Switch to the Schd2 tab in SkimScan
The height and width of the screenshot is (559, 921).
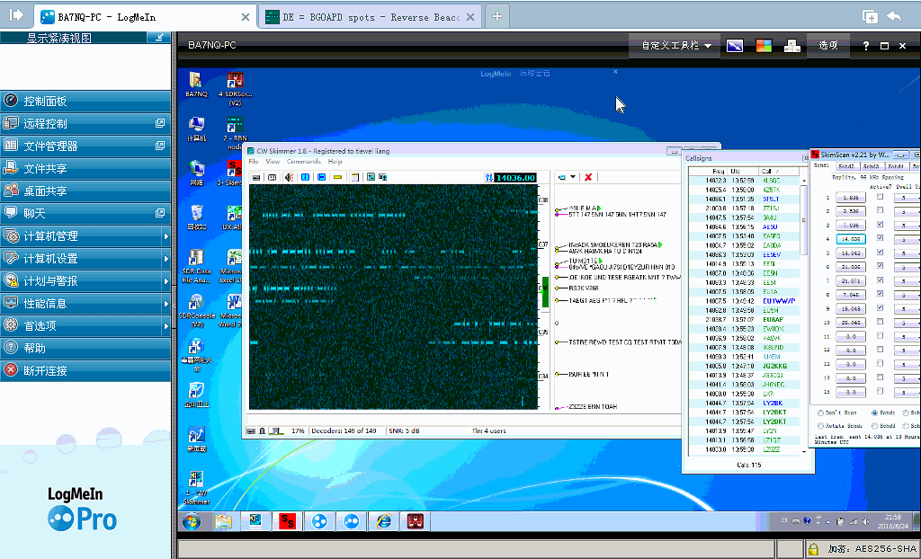point(846,166)
